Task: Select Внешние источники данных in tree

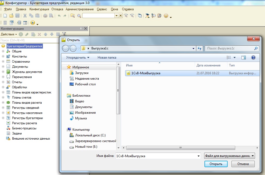Action: [31, 139]
